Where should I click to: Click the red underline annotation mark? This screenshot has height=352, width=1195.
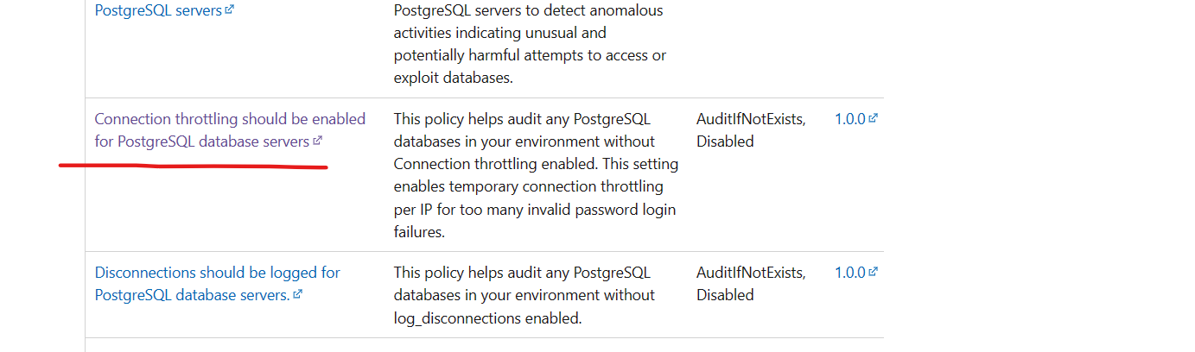[x=193, y=166]
